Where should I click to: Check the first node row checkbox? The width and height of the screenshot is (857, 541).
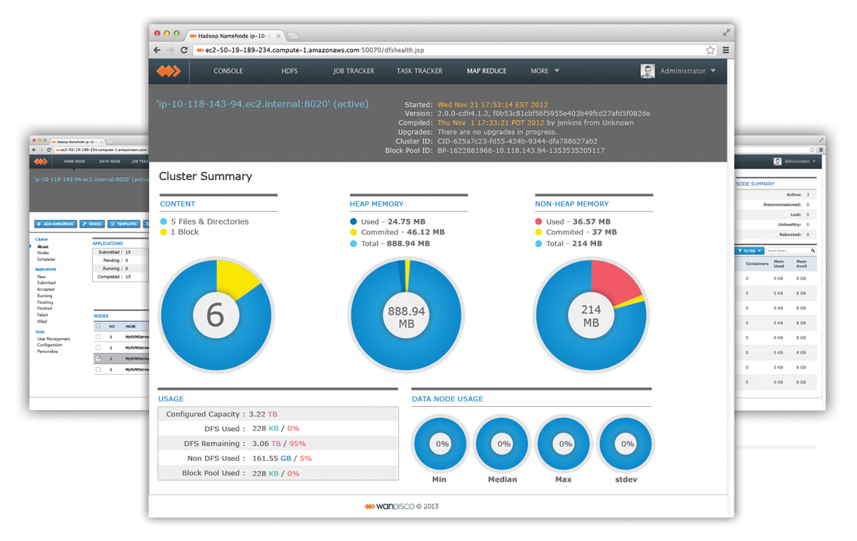pyautogui.click(x=98, y=337)
